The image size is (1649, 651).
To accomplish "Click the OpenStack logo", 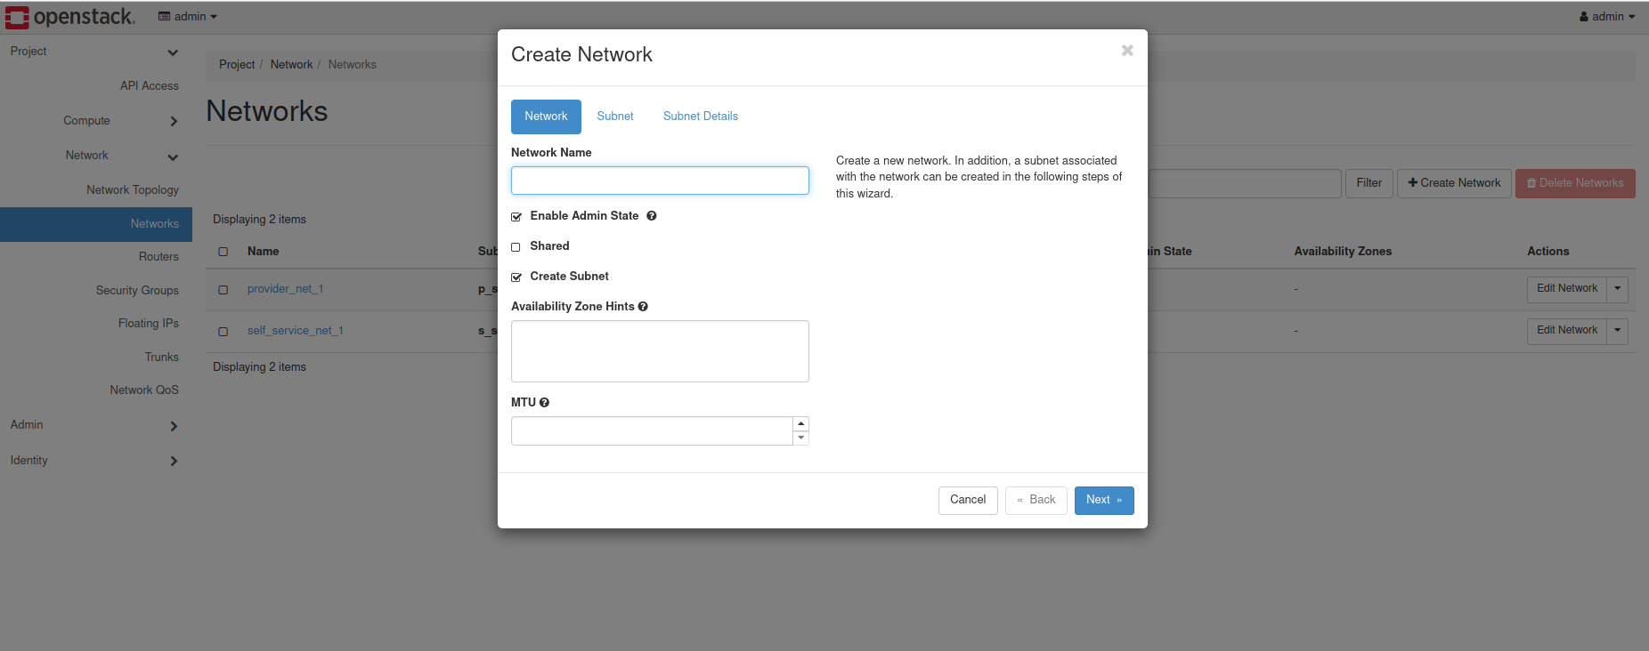I will point(70,17).
